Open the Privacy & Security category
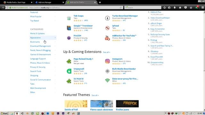 pyautogui.click(x=38, y=67)
